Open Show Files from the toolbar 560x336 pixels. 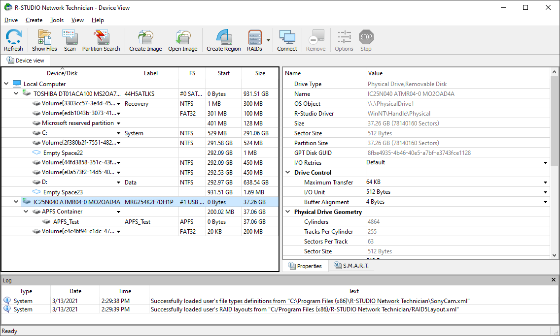coord(44,40)
